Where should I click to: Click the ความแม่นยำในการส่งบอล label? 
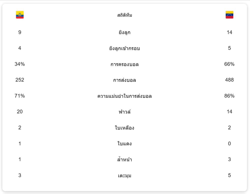[124, 96]
